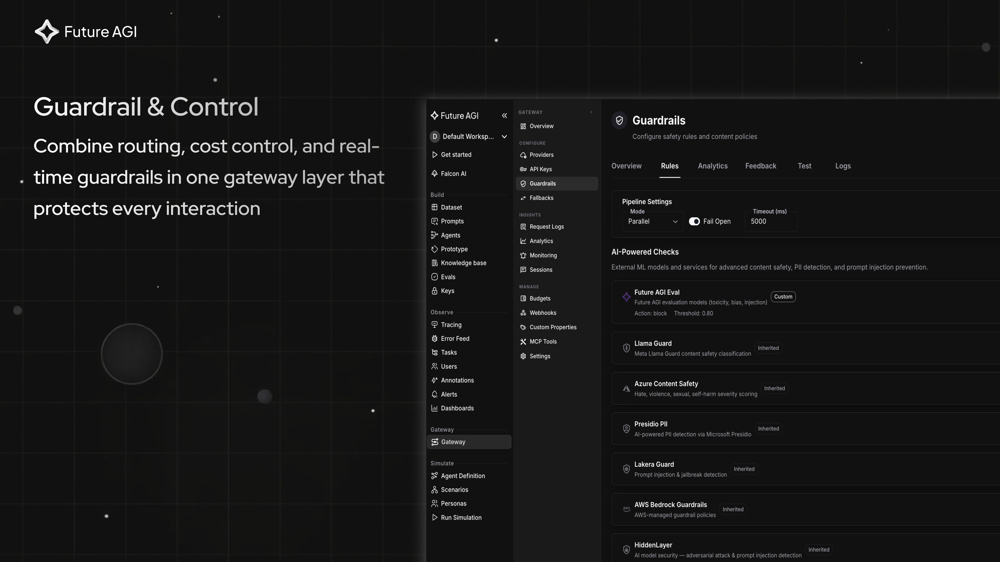Open the Mode Parallel dropdown

(653, 221)
